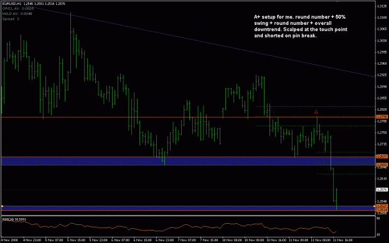
Task: Click the 1.2855 price axis label
Action: tap(382, 98)
